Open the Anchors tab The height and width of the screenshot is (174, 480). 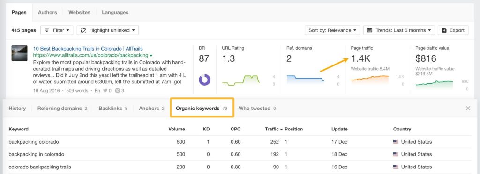tap(151, 108)
